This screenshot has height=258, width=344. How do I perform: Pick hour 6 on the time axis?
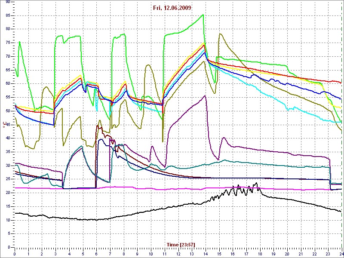[x=96, y=254]
